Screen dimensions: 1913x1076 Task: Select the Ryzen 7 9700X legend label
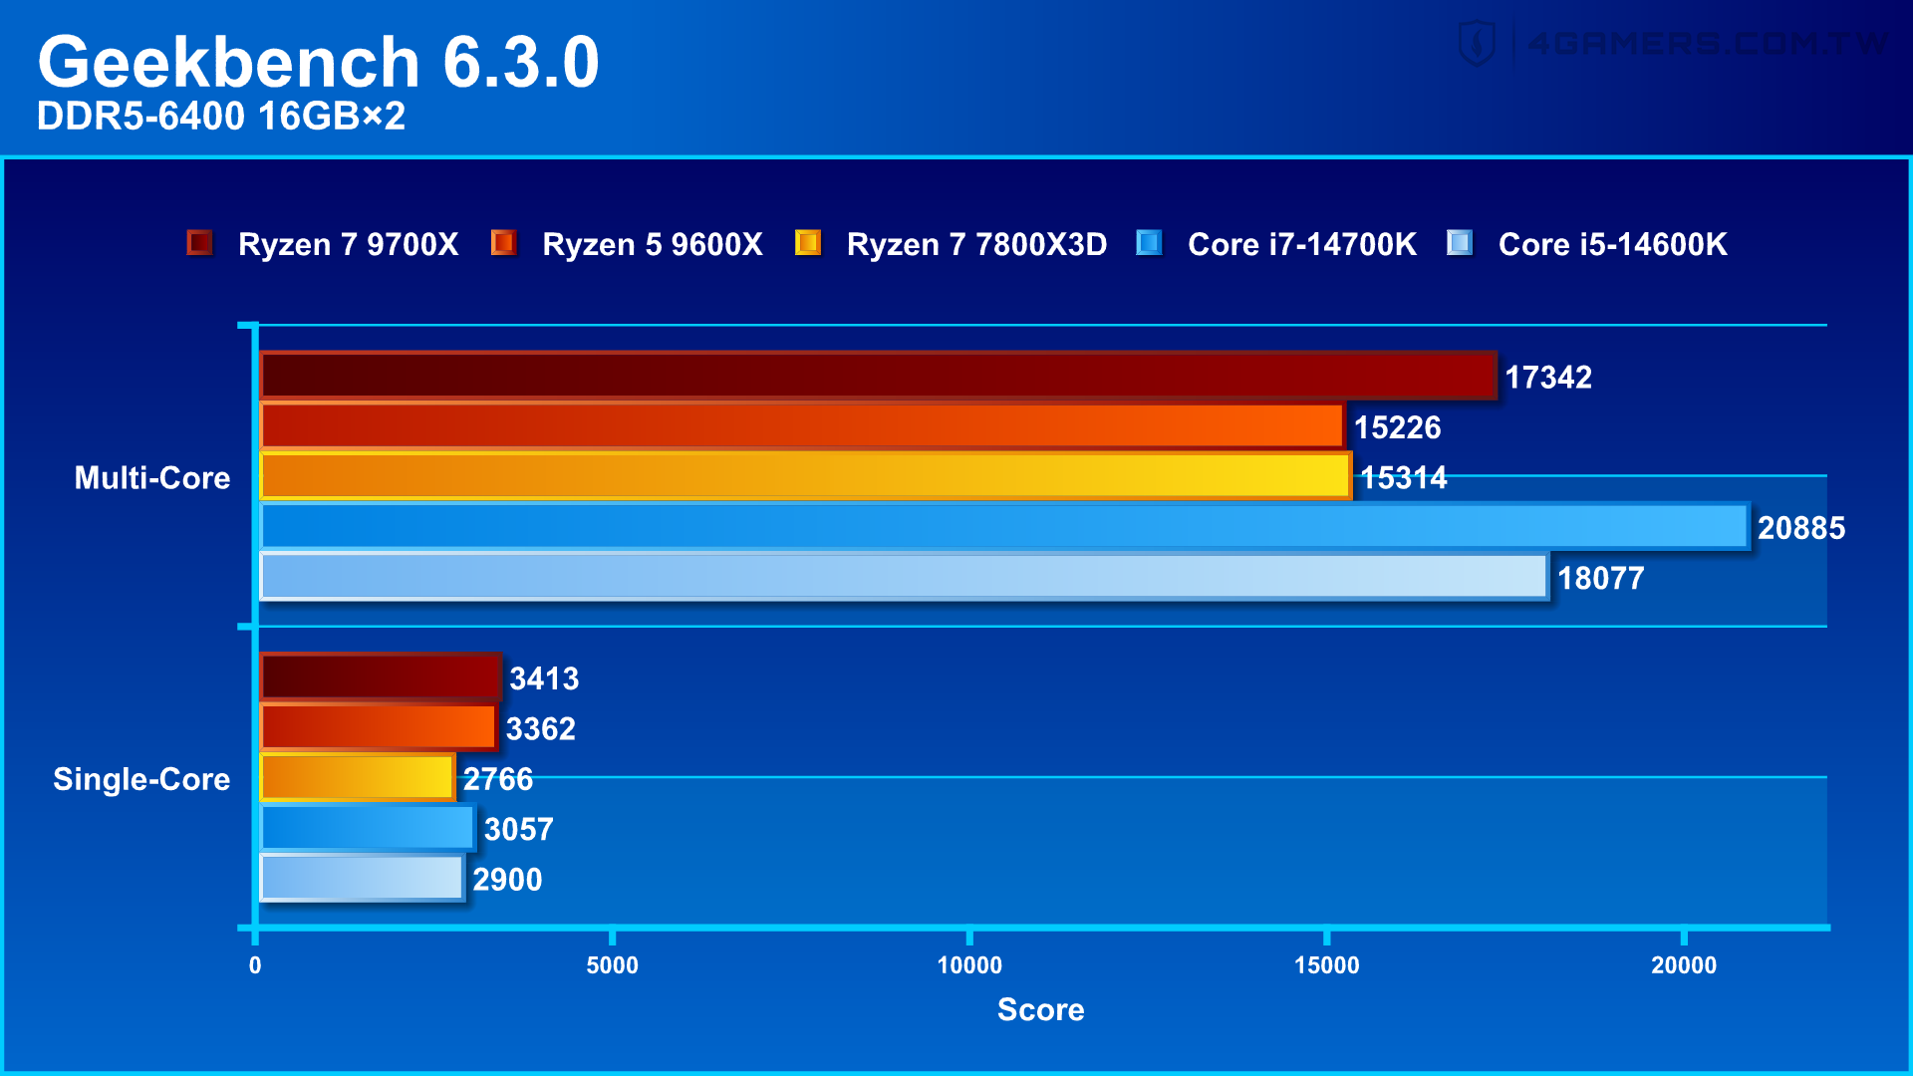pos(349,244)
